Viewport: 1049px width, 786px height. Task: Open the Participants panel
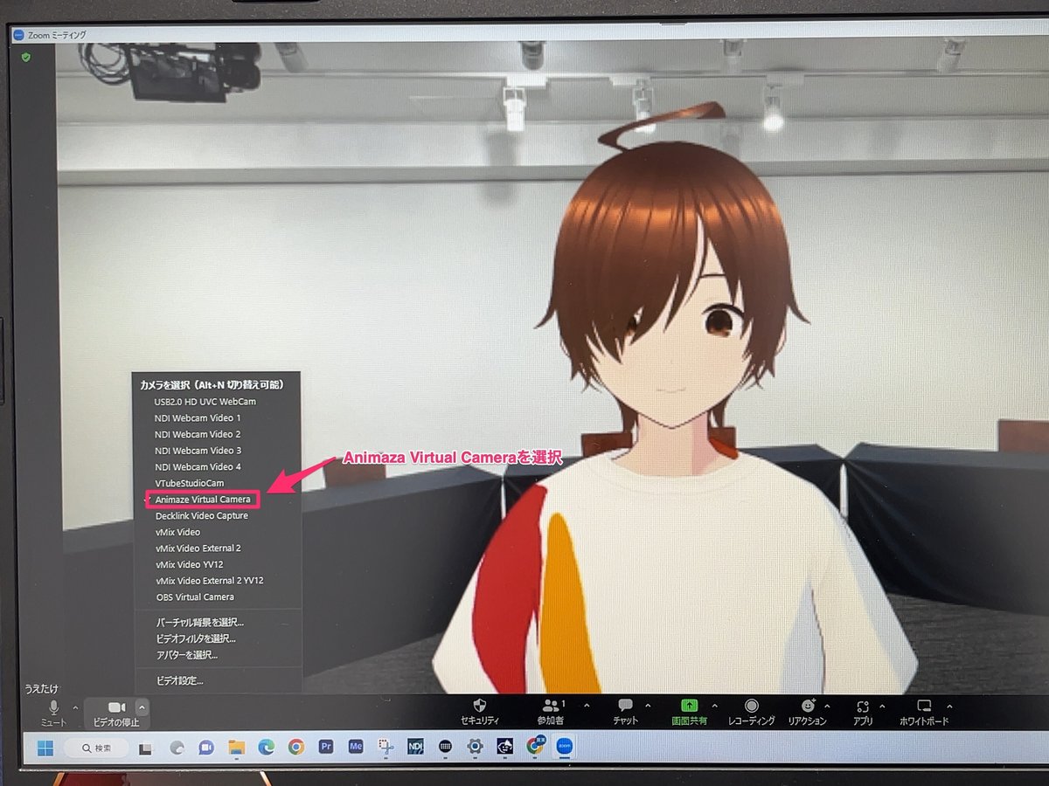pyautogui.click(x=551, y=712)
